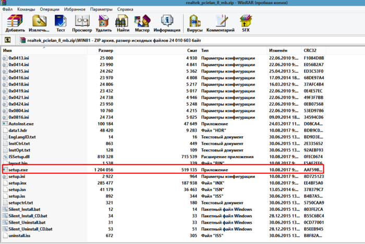Sort by the CRC32 column header
Screen dimensions: 365x244
[314, 50]
